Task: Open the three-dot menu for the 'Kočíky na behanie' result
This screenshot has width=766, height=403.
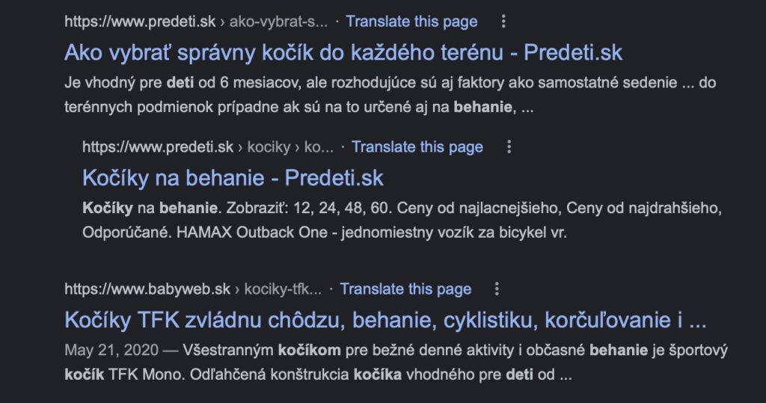Action: [x=509, y=147]
